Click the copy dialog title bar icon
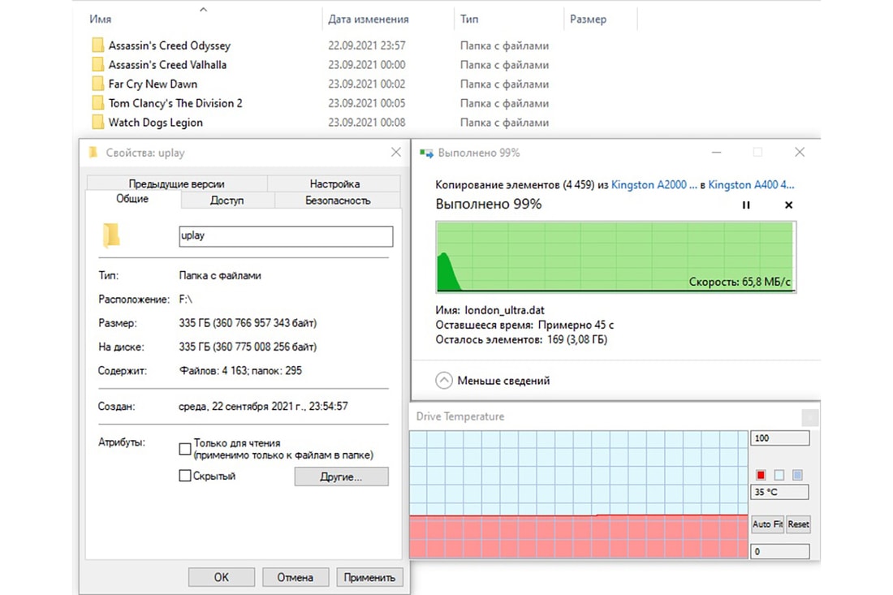Image resolution: width=893 pixels, height=595 pixels. 426,153
